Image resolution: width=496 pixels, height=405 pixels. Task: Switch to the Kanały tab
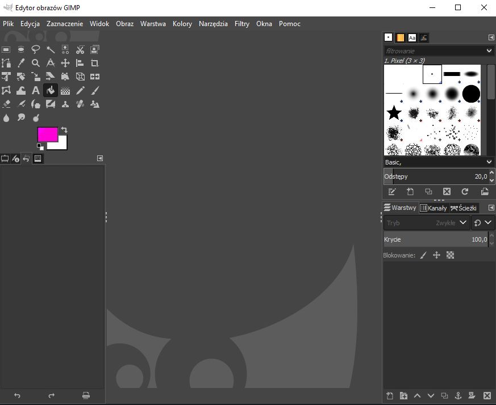434,208
